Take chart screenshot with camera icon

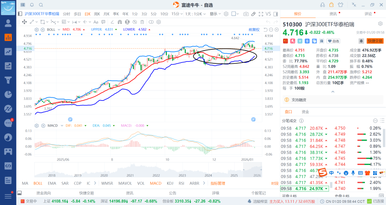pyautogui.click(x=246, y=14)
